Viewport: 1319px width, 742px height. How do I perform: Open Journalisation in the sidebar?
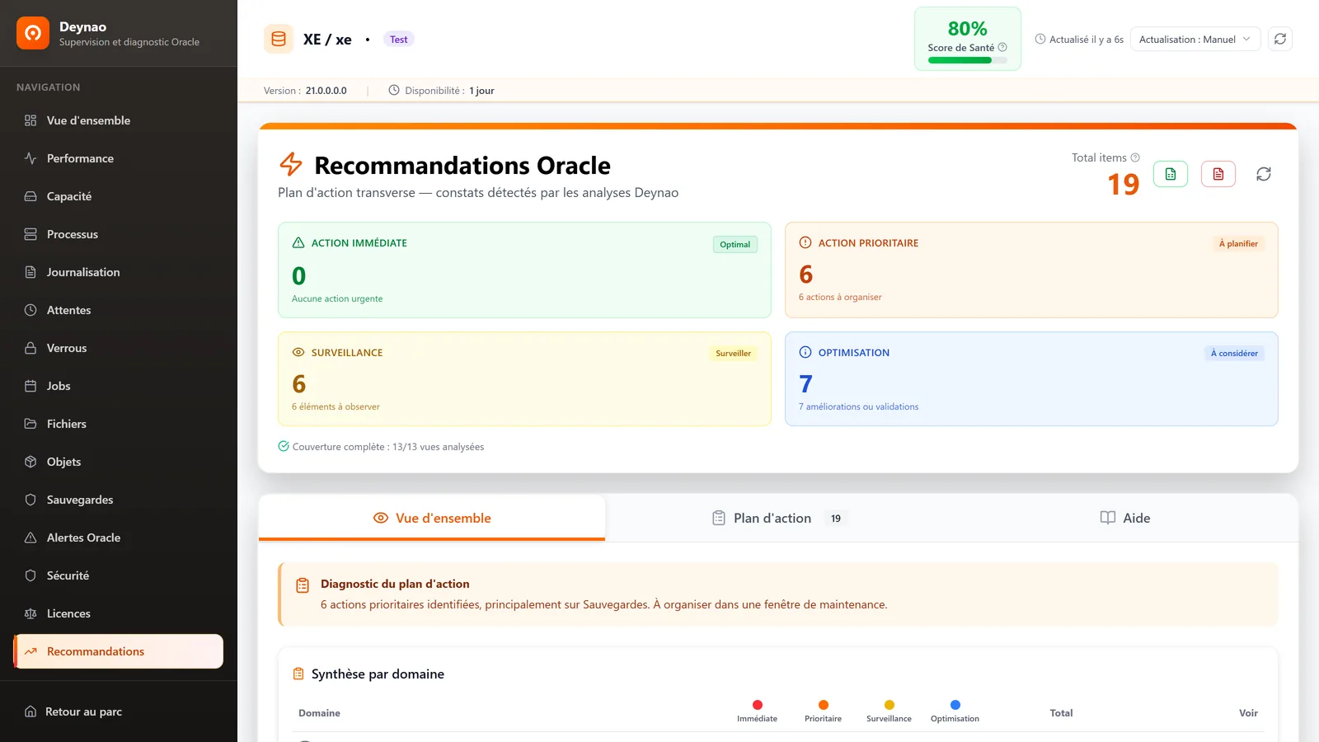[x=119, y=272]
